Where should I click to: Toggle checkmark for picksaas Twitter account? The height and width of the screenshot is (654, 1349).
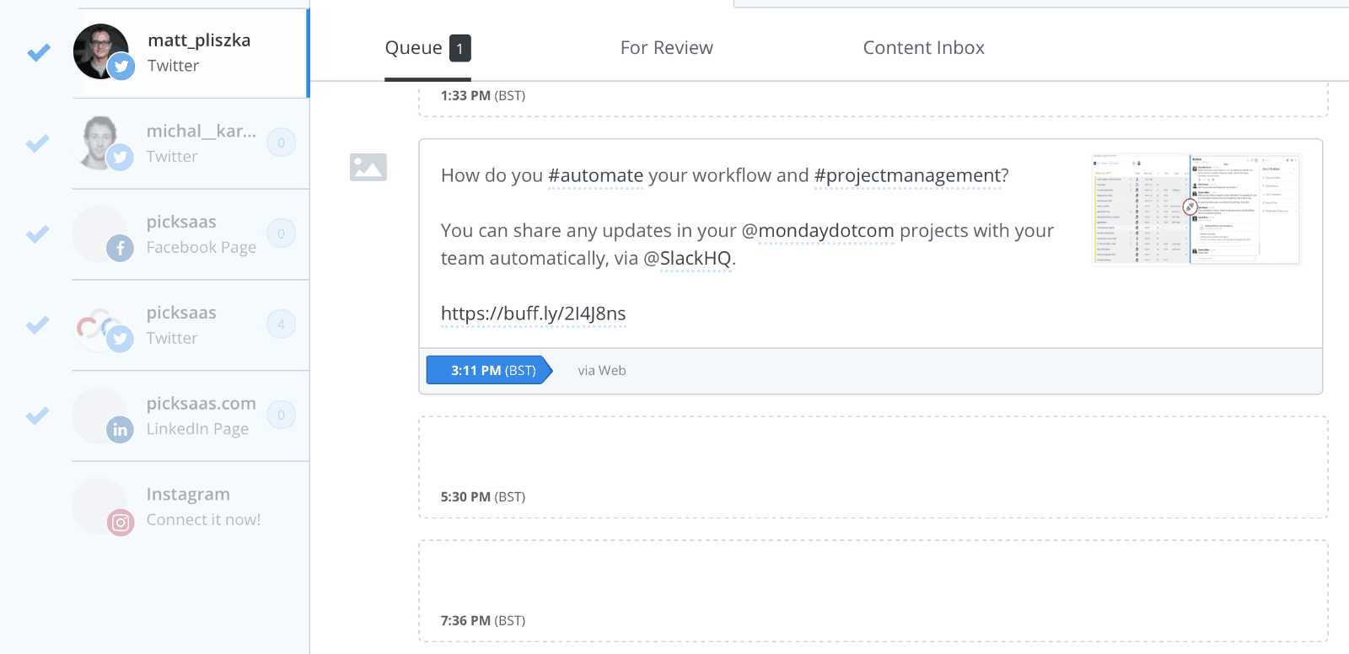click(x=37, y=324)
